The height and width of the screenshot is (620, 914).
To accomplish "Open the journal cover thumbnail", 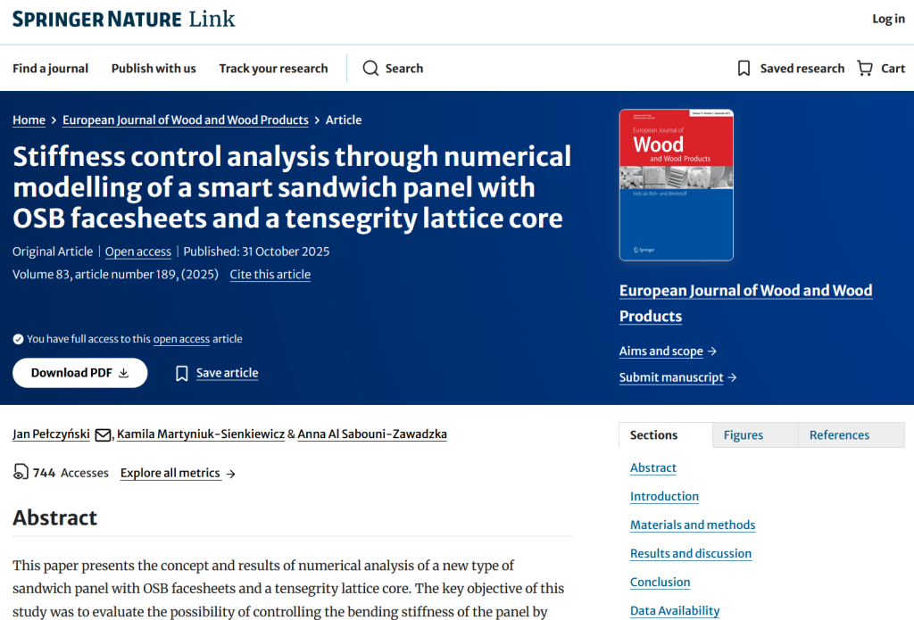I will click(x=676, y=185).
